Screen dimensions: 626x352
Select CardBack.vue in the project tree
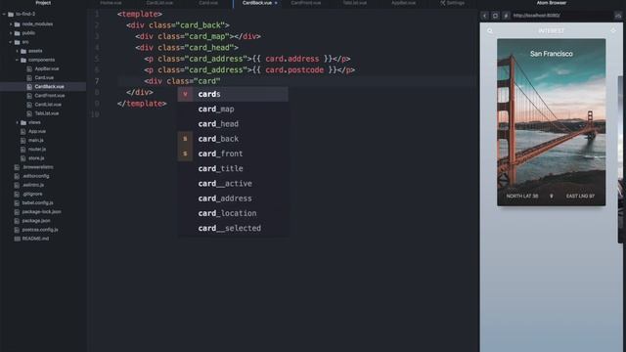(49, 87)
